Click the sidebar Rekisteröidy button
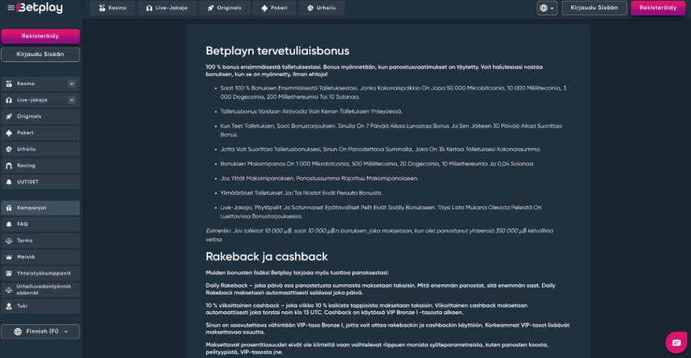Image resolution: width=691 pixels, height=358 pixels. click(x=41, y=36)
